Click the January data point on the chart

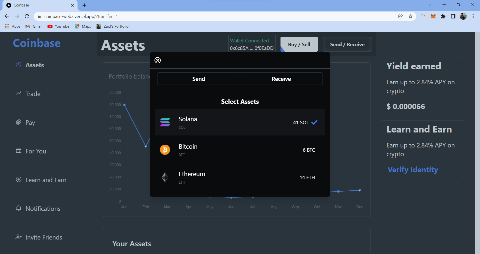click(124, 105)
